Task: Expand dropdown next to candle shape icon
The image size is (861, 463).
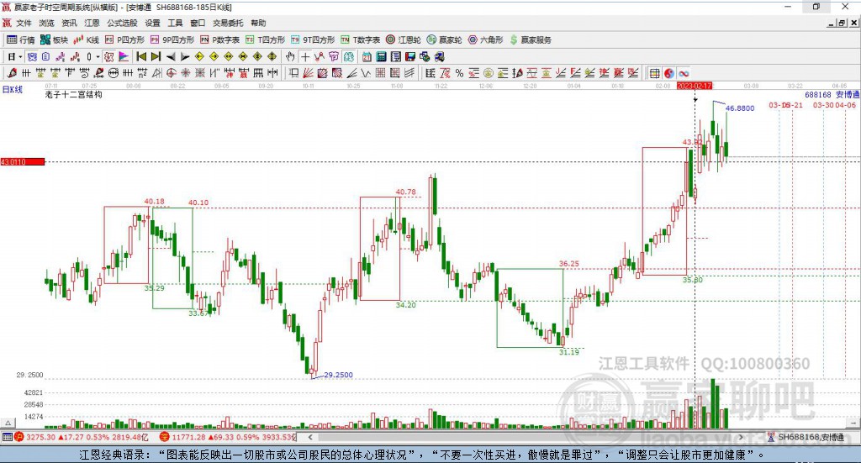Action: (98, 56)
